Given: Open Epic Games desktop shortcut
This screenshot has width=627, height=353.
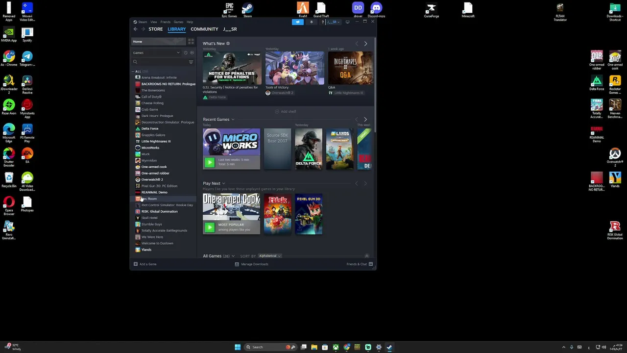Looking at the screenshot, I should tap(229, 10).
